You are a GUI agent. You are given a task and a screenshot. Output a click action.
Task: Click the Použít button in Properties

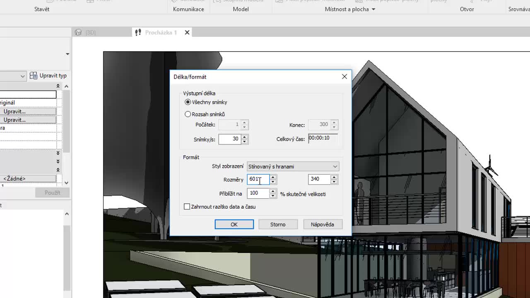[x=52, y=192]
